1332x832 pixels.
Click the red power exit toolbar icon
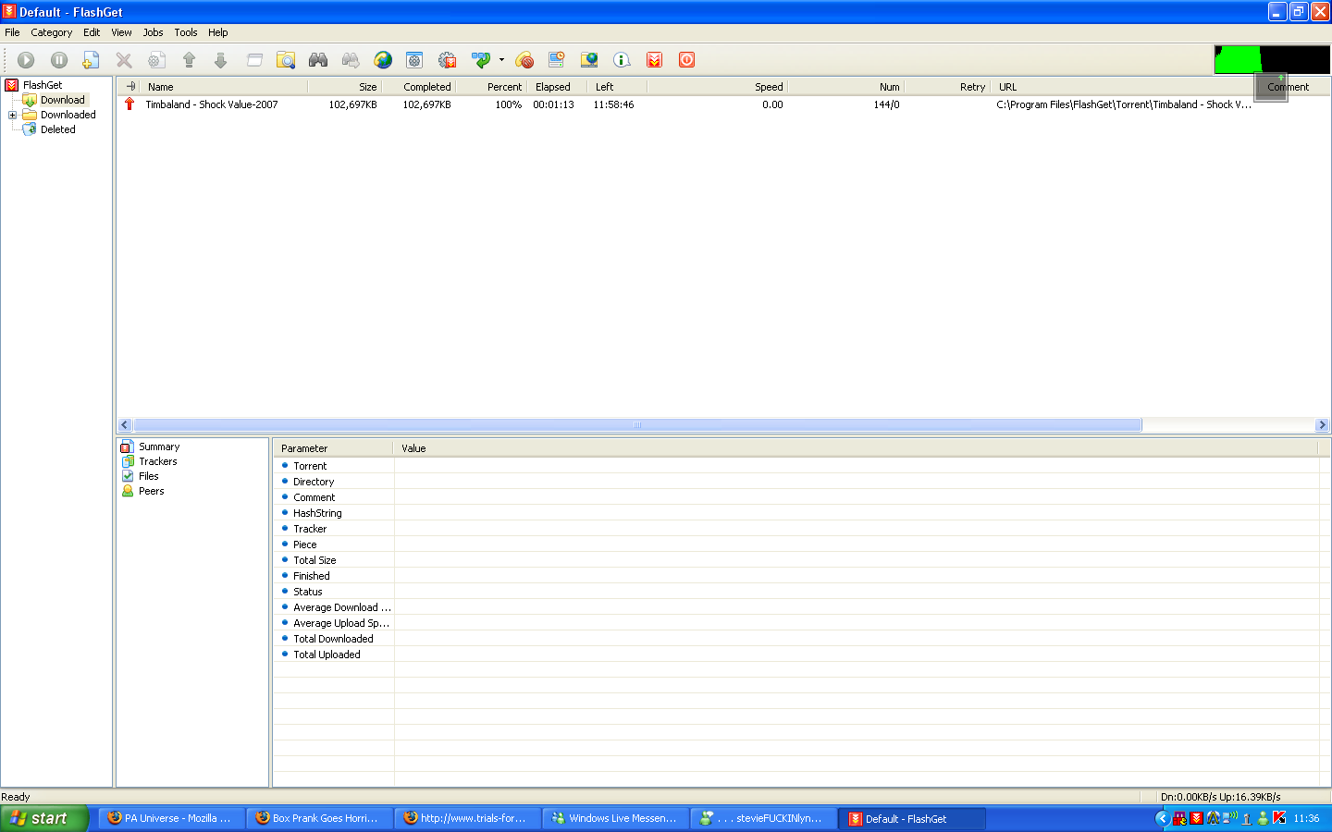[x=686, y=60]
